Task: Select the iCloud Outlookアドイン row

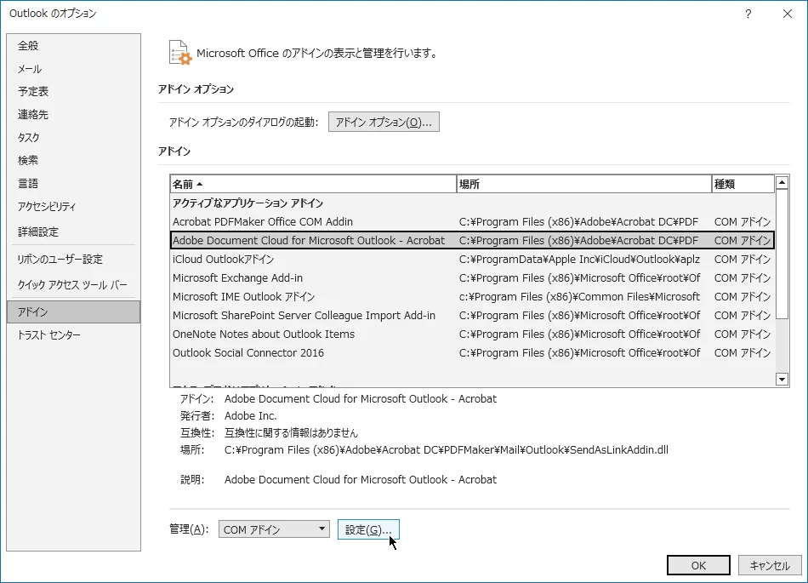Action: tap(472, 260)
